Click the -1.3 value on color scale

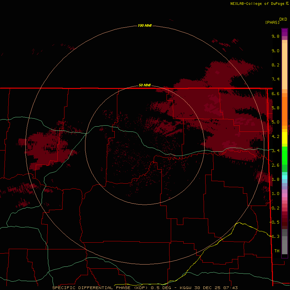pyautogui.click(x=274, y=237)
